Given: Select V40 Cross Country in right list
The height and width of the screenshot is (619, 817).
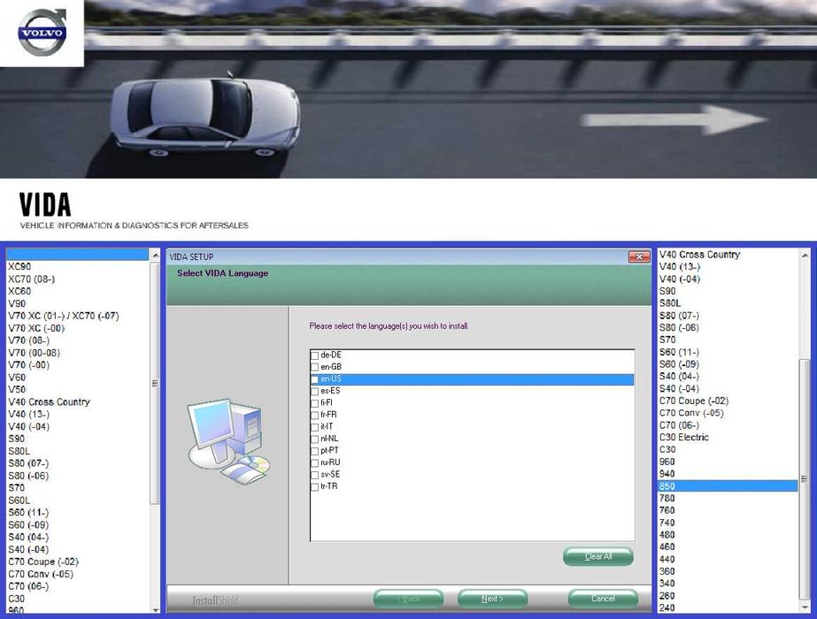Looking at the screenshot, I should pos(728,255).
